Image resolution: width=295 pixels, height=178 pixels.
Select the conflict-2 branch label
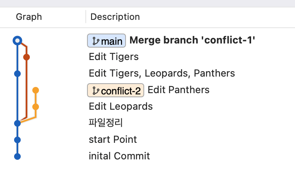click(x=116, y=90)
